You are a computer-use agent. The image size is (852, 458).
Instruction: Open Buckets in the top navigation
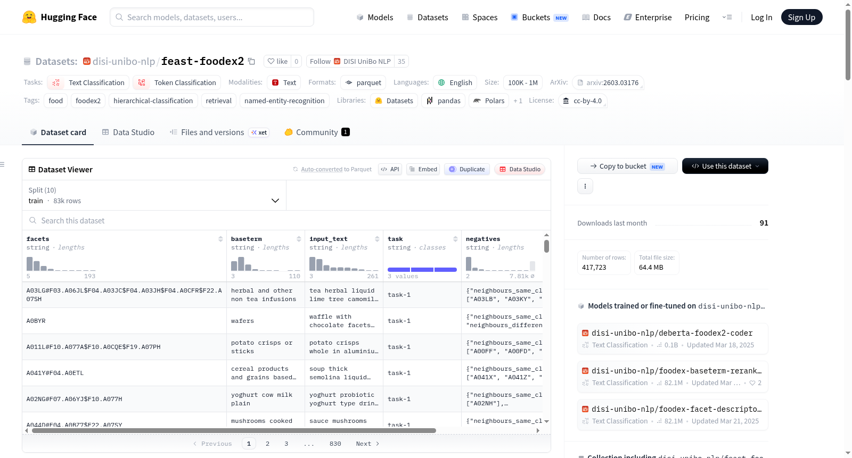(x=539, y=17)
